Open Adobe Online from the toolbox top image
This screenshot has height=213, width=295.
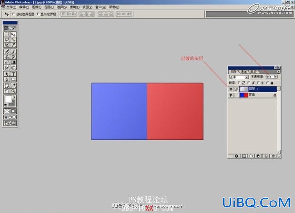pyautogui.click(x=10, y=28)
